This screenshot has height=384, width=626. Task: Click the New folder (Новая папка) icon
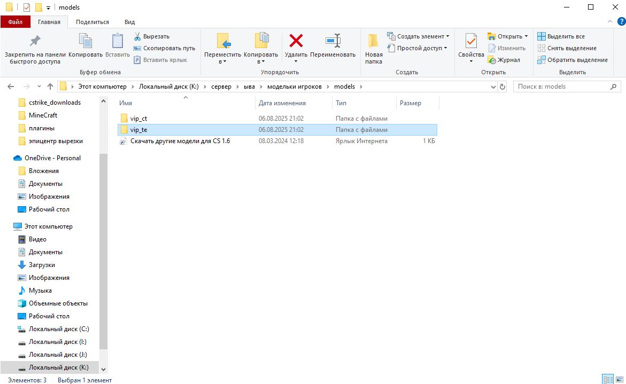(374, 42)
